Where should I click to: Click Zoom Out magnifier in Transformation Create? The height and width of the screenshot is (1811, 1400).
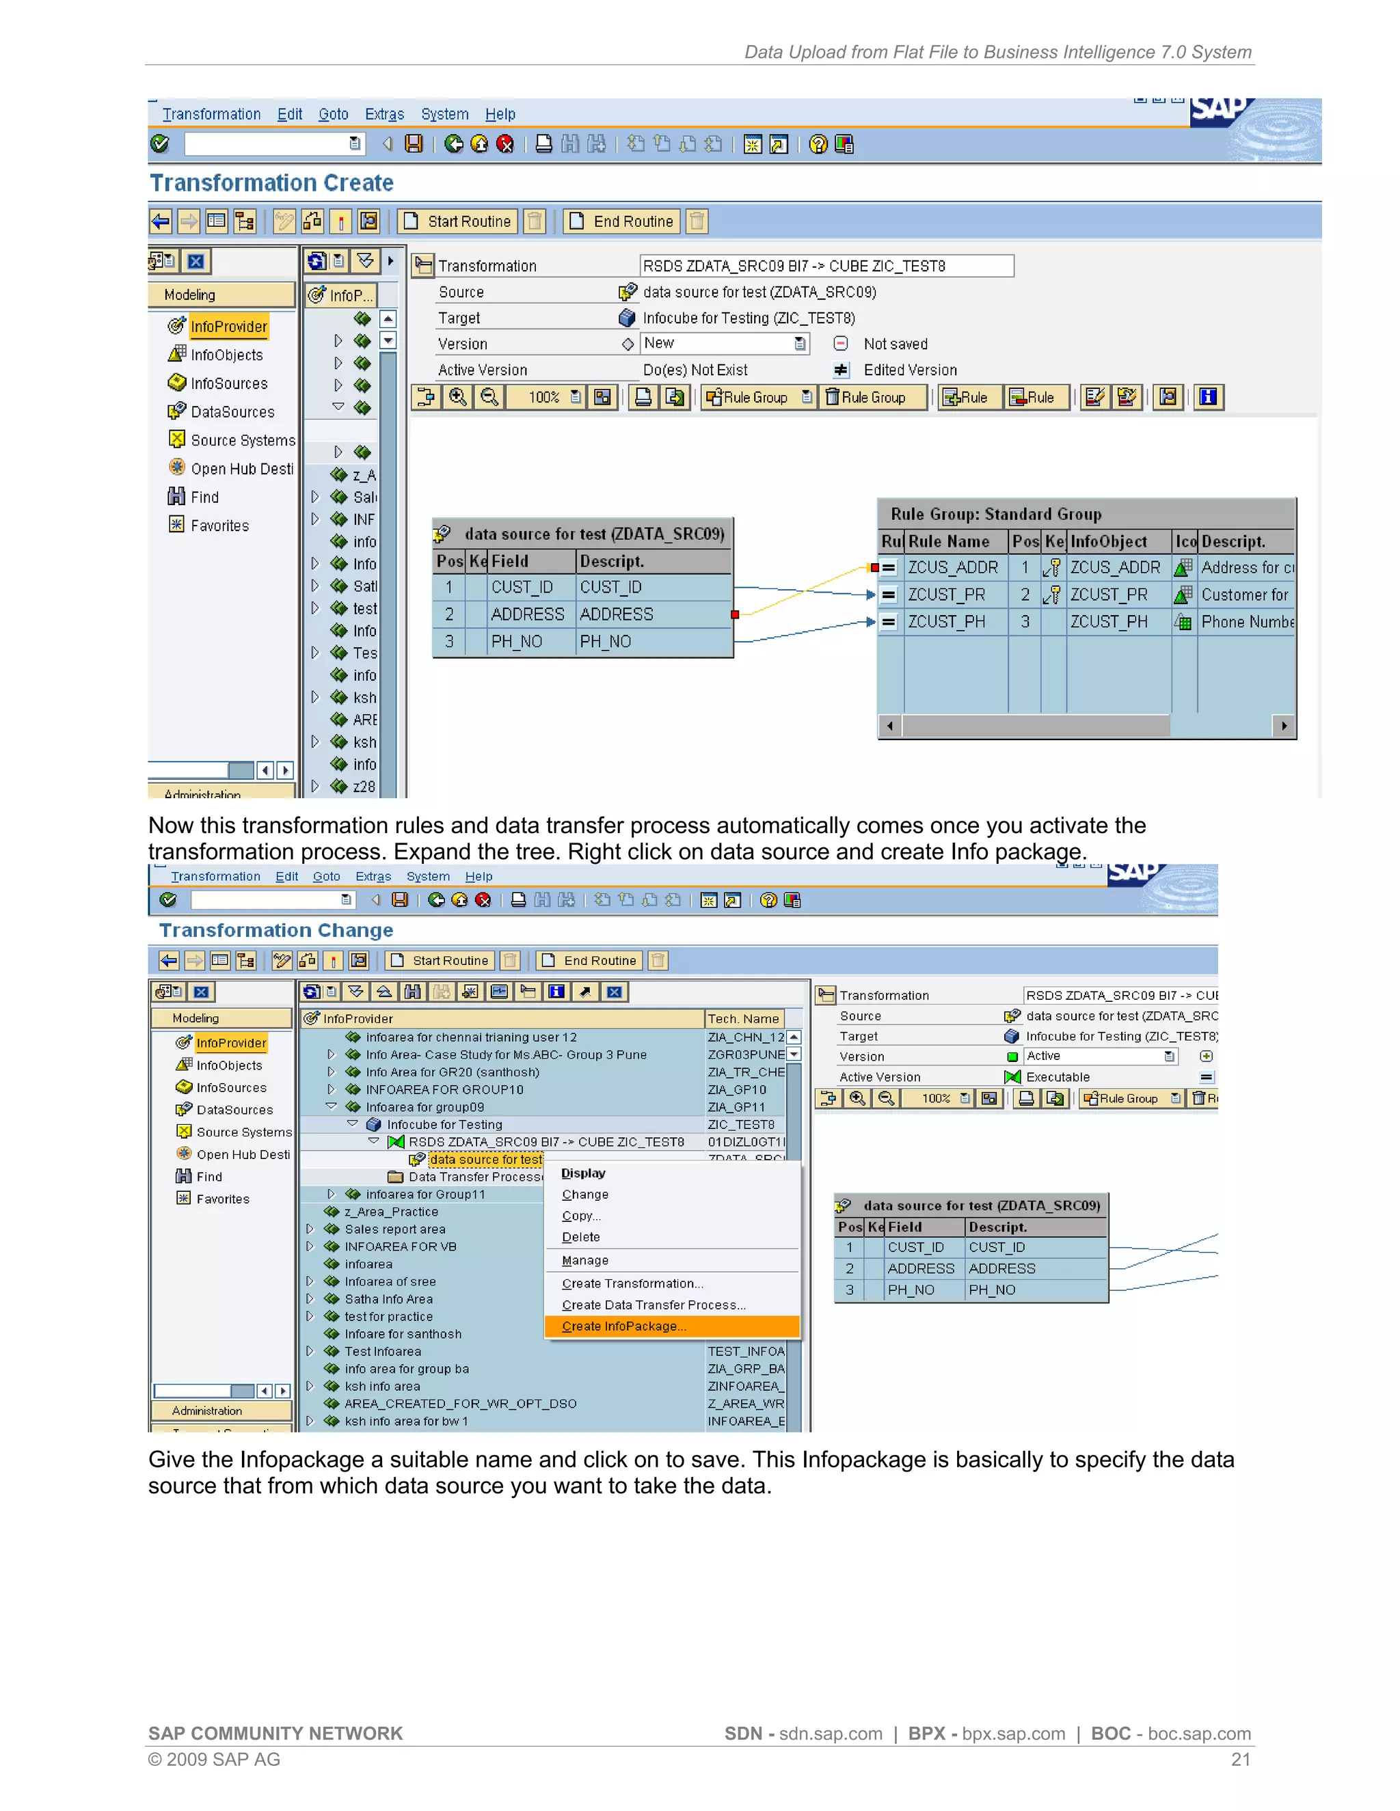(489, 397)
